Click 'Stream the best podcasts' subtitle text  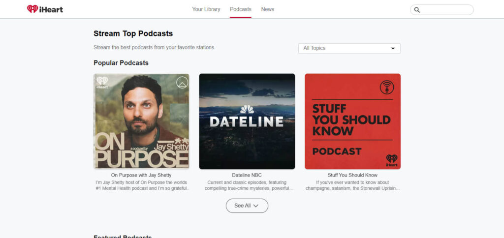(154, 48)
